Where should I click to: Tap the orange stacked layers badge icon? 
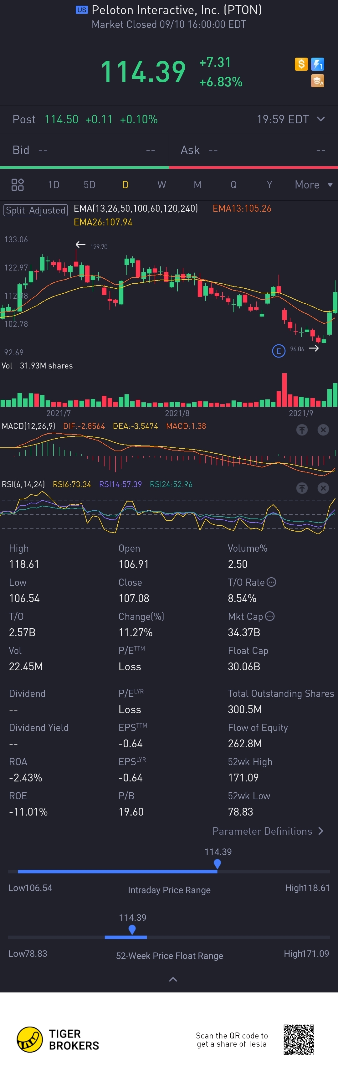pos(317,80)
